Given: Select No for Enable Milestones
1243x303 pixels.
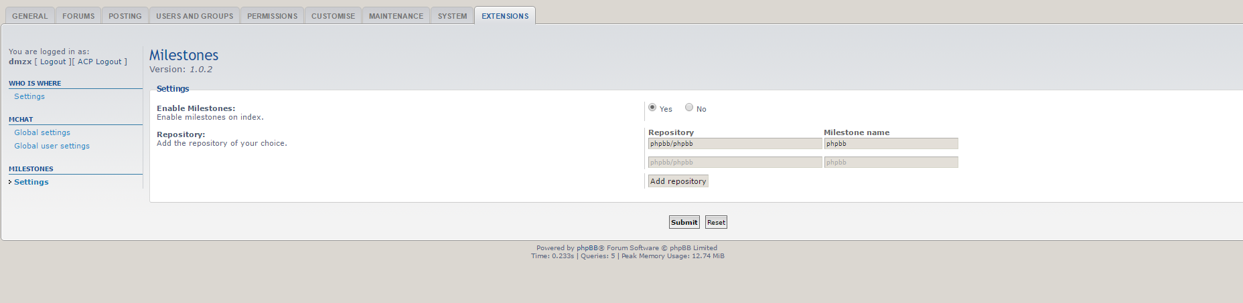Looking at the screenshot, I should (x=689, y=107).
